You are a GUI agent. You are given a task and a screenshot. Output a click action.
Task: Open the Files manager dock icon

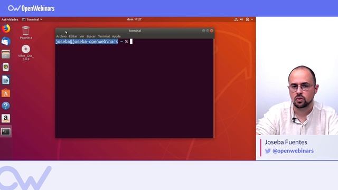coord(6,54)
